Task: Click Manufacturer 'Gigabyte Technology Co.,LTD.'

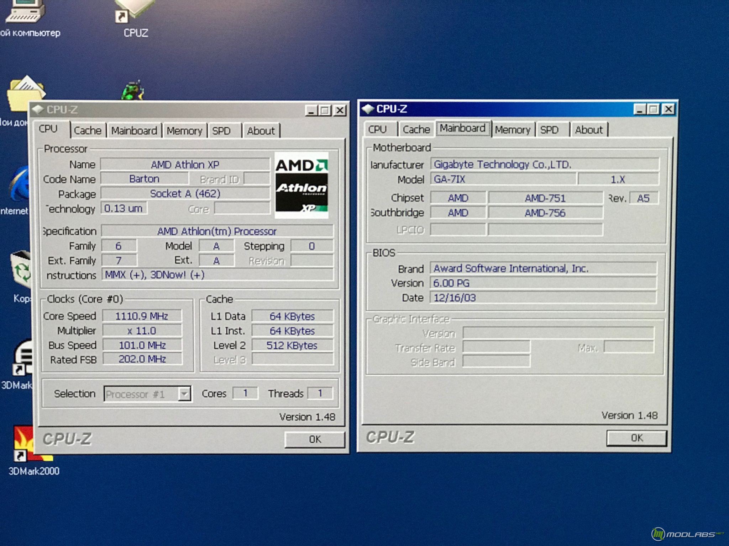Action: [545, 164]
